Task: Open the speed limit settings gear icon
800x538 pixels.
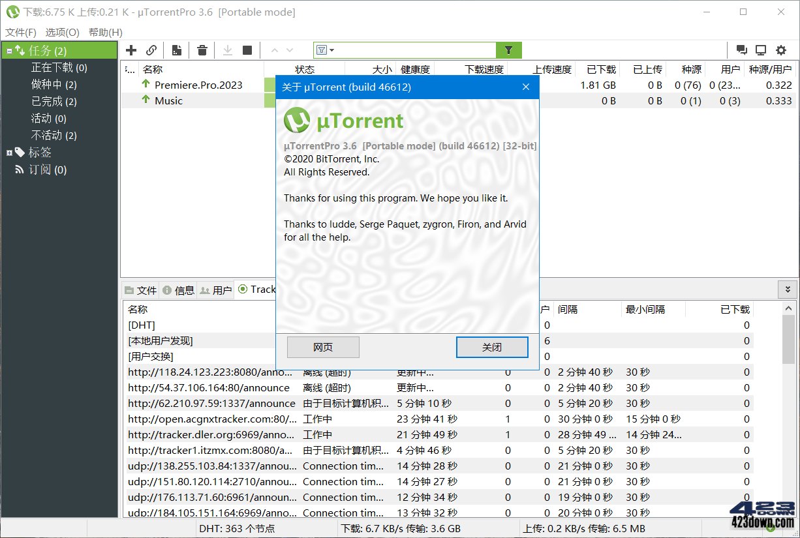Action: [x=781, y=50]
